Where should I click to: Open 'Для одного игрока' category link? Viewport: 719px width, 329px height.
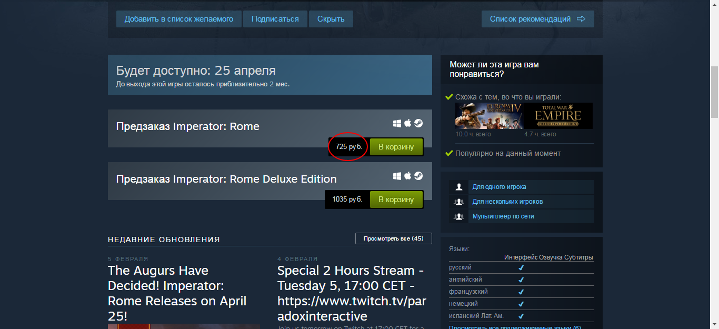click(499, 187)
